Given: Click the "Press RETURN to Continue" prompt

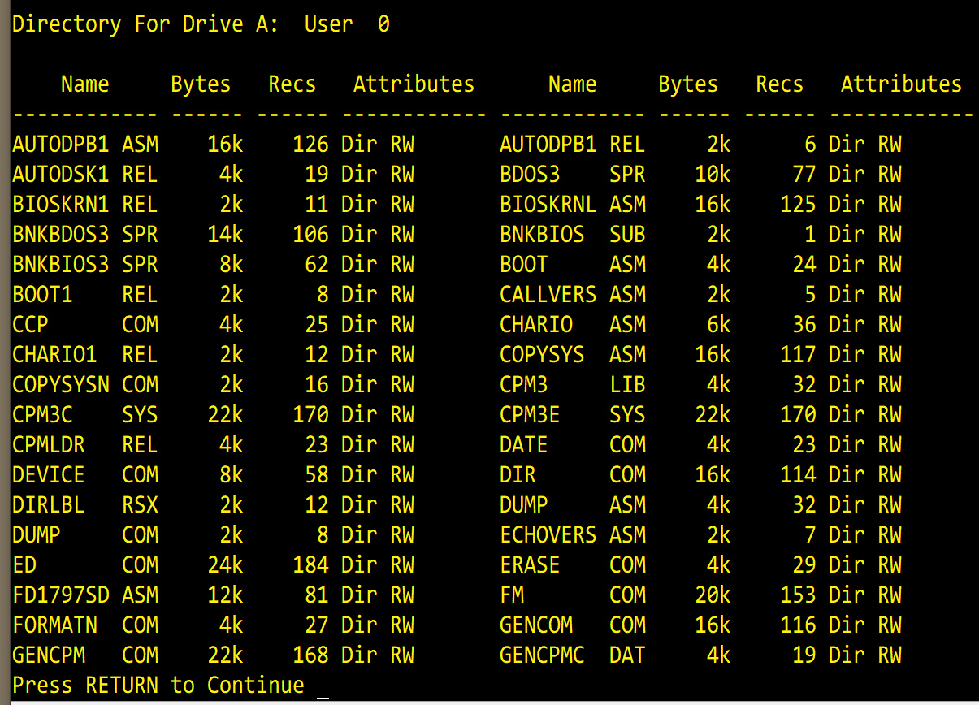Looking at the screenshot, I should [158, 686].
